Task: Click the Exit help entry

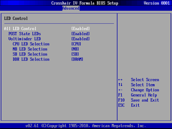Action: (135, 105)
